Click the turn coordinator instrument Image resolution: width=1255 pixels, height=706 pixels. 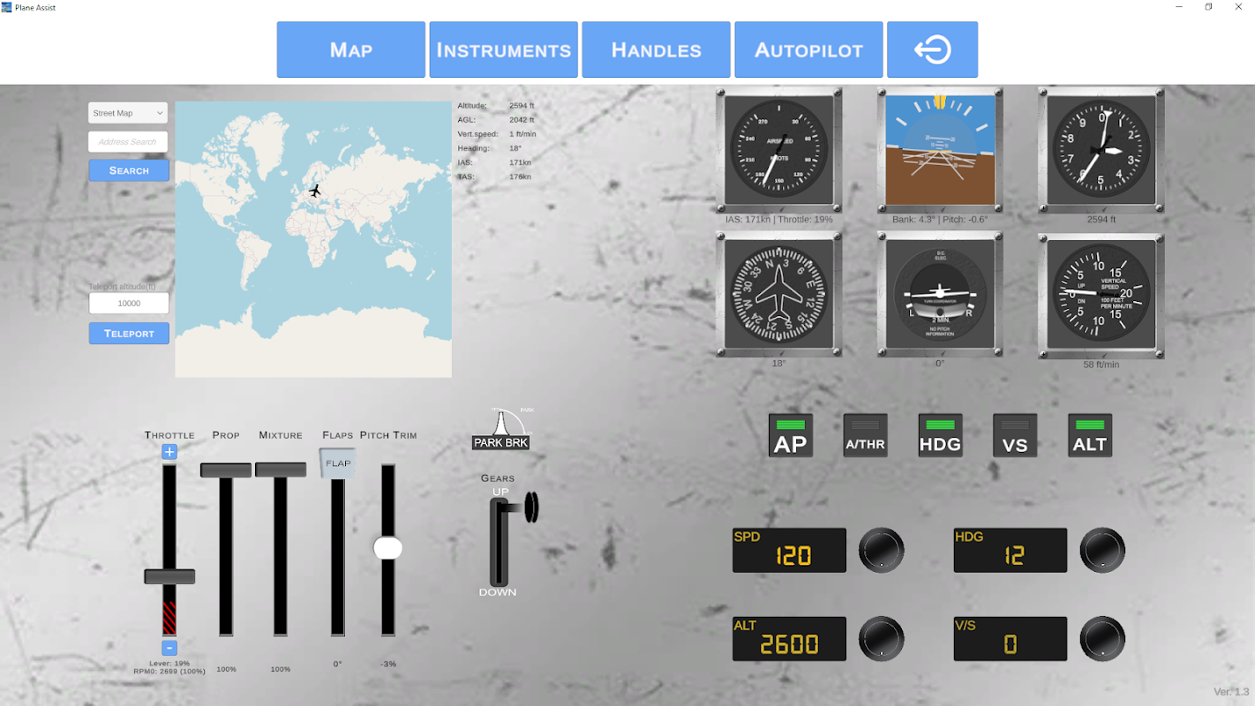click(940, 295)
